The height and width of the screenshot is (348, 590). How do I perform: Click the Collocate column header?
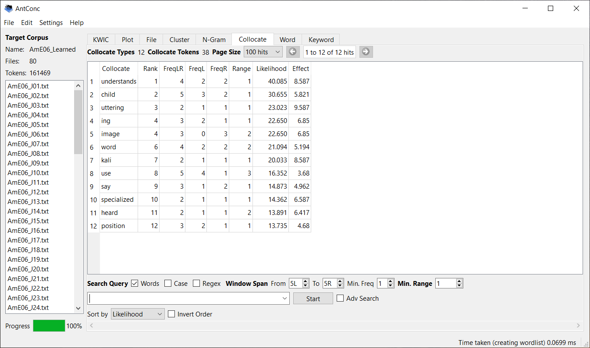[x=116, y=68]
